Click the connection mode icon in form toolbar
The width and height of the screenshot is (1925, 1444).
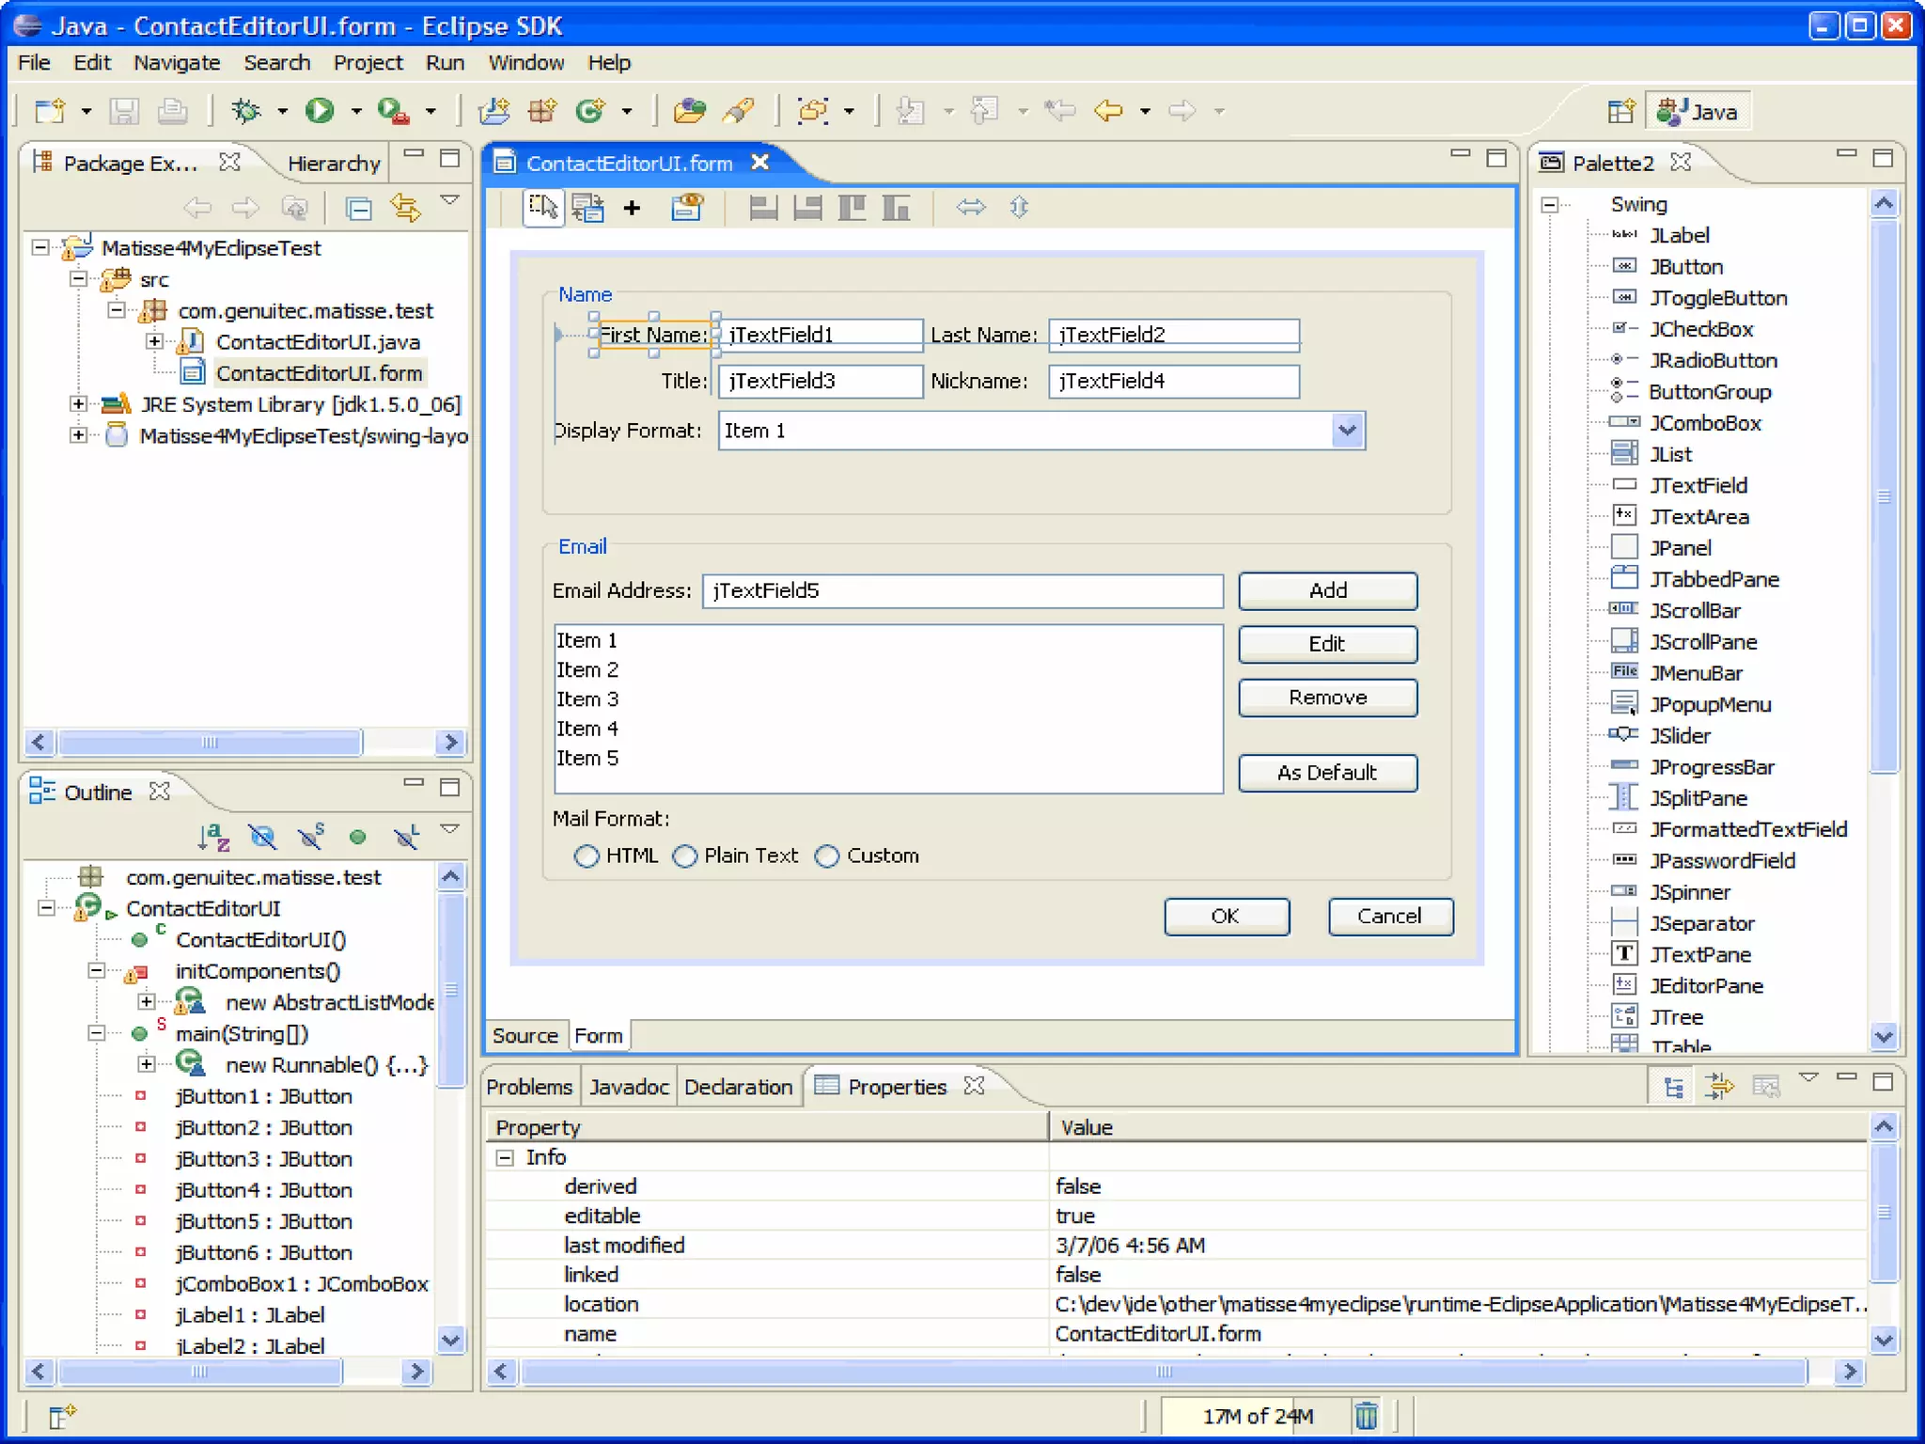(x=588, y=207)
